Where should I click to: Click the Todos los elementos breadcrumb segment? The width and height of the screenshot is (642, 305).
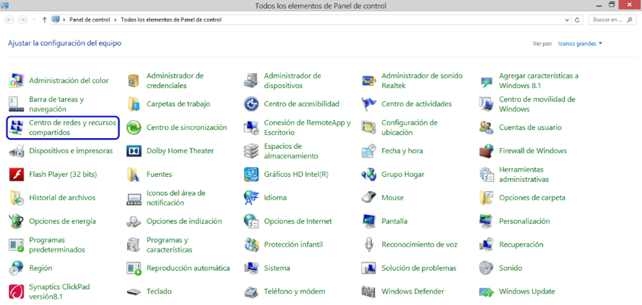[171, 19]
